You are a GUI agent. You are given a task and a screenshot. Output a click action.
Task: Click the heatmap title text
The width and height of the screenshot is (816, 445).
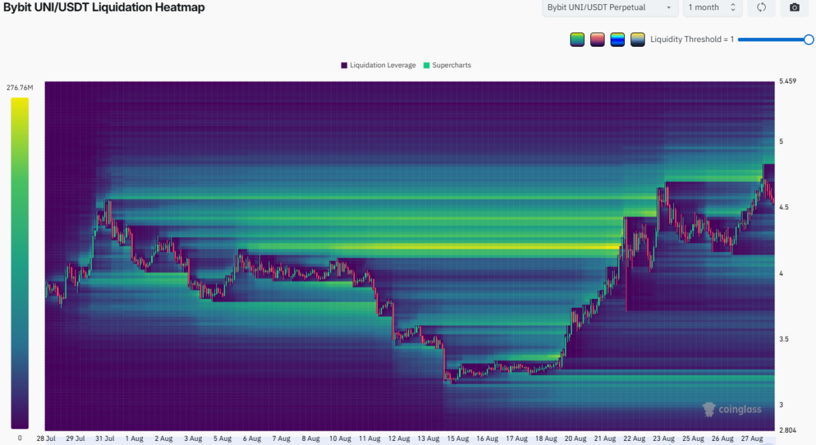pyautogui.click(x=104, y=7)
